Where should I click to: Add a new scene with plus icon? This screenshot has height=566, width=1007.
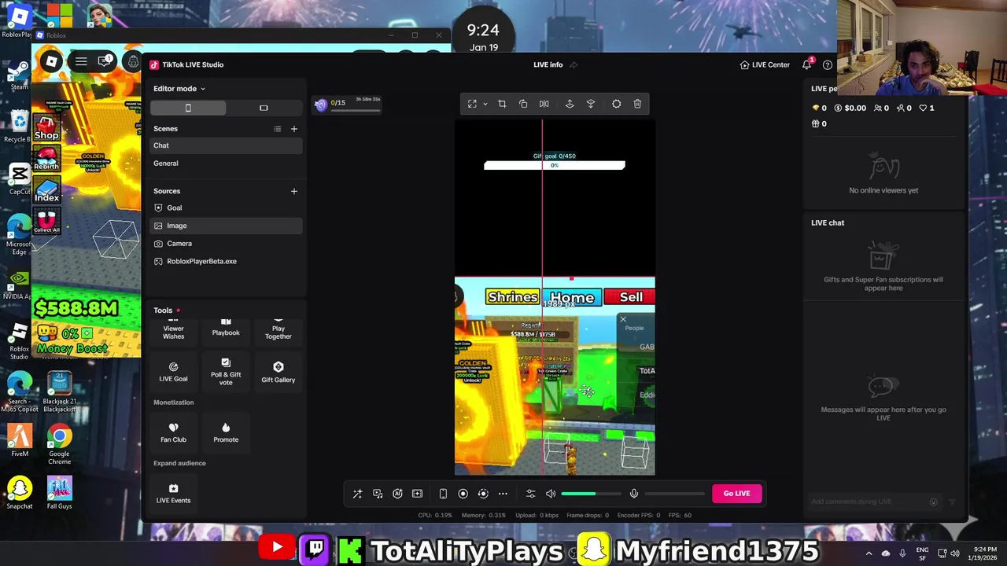point(294,129)
